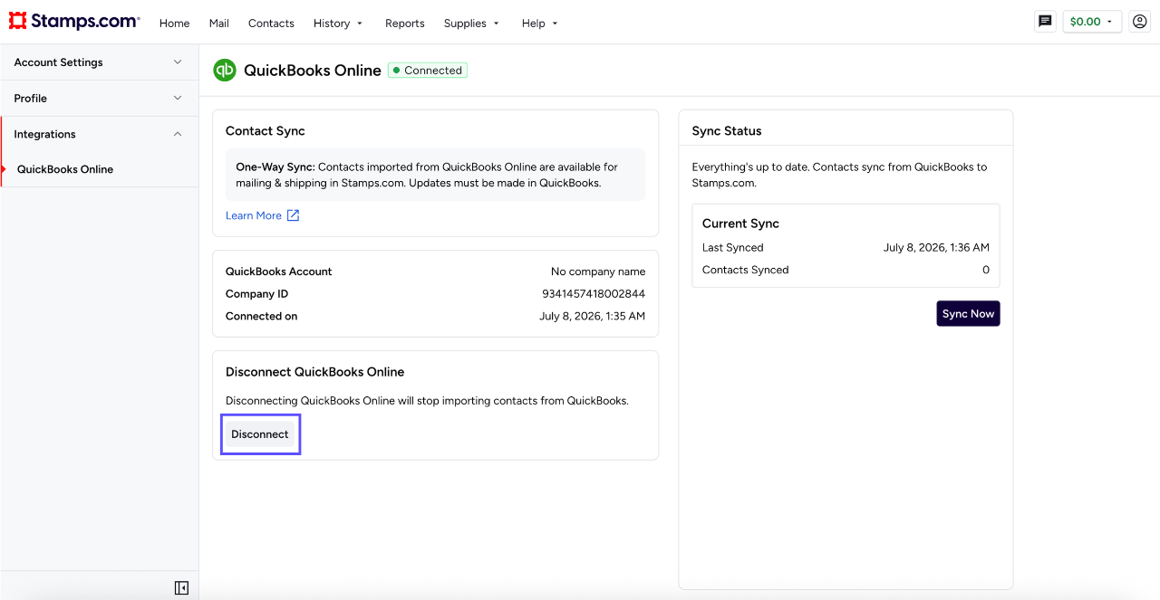Open the $0.00 balance dropdown

1092,22
